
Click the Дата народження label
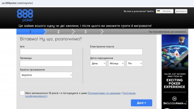coord(102,58)
